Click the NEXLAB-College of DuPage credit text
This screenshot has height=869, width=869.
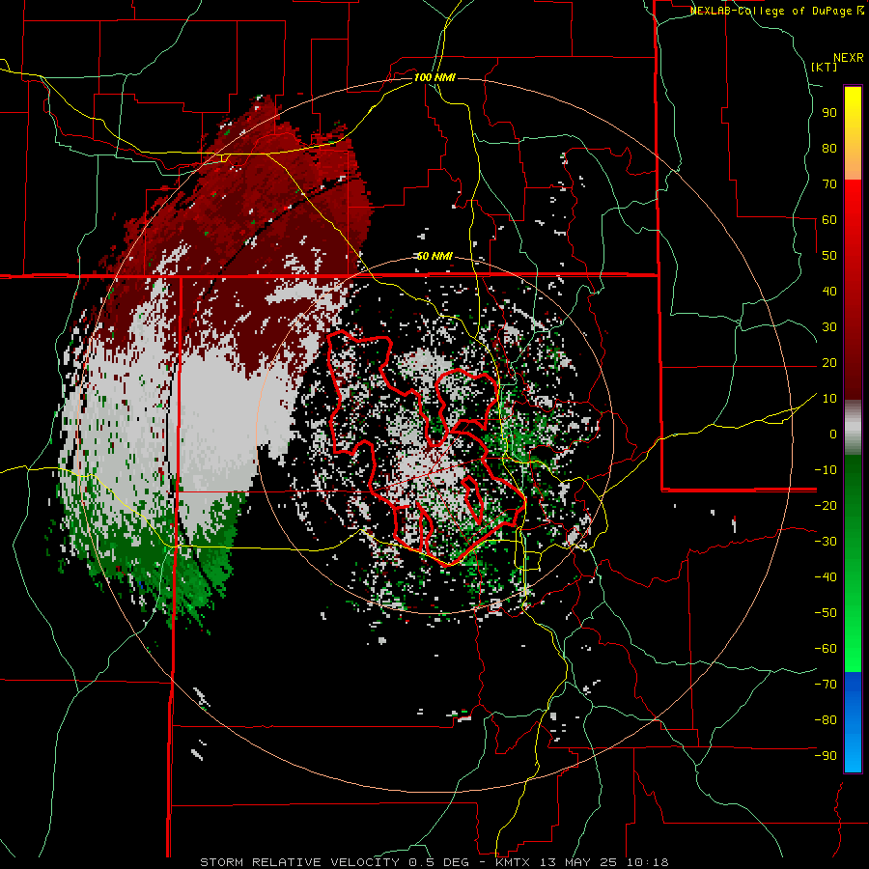tap(771, 11)
